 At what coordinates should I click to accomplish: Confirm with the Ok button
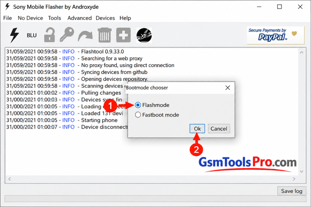(x=197, y=129)
